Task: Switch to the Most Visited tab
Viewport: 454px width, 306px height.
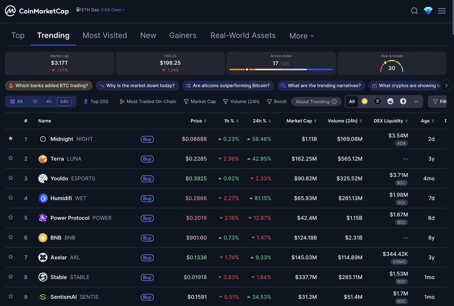Action: tap(105, 35)
